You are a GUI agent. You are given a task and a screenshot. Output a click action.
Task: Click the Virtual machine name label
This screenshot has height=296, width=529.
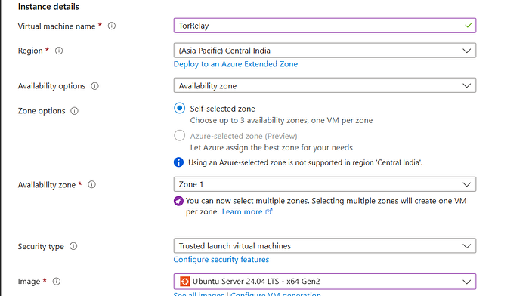(x=57, y=26)
